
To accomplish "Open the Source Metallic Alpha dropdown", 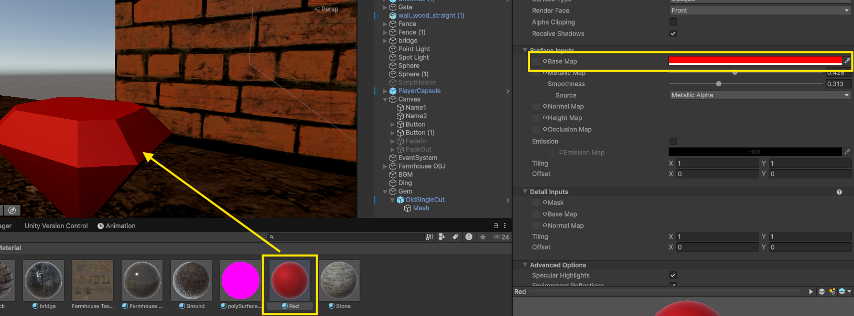I will 760,95.
